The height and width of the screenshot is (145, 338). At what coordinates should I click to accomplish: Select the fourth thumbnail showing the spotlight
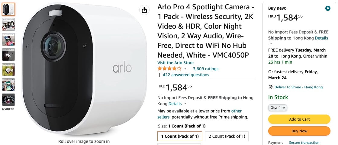click(x=8, y=55)
